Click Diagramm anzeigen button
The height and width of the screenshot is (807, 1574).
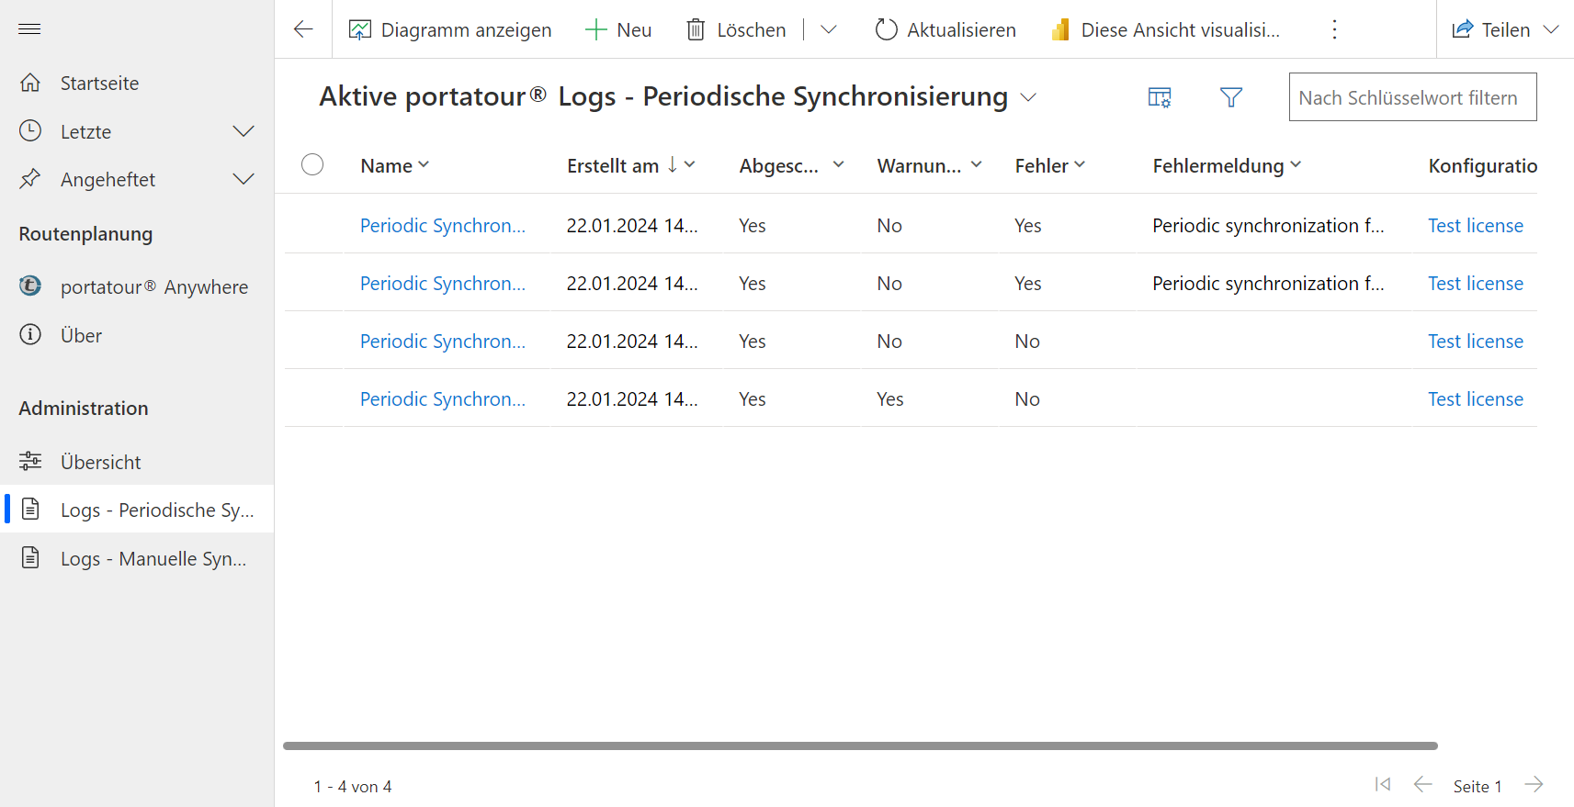tap(450, 29)
